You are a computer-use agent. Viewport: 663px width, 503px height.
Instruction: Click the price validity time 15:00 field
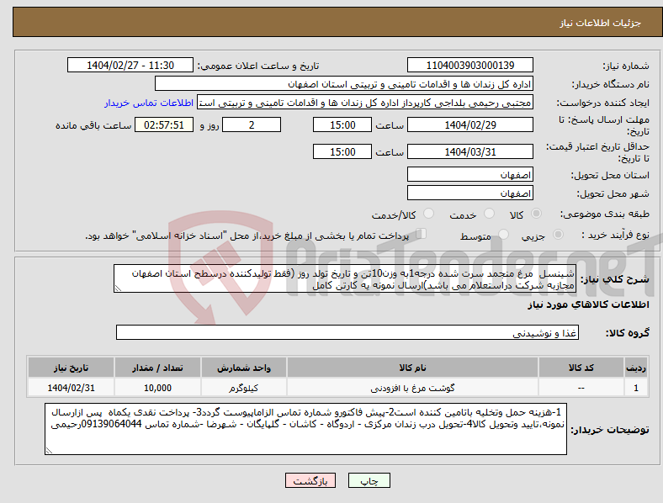pos(342,151)
